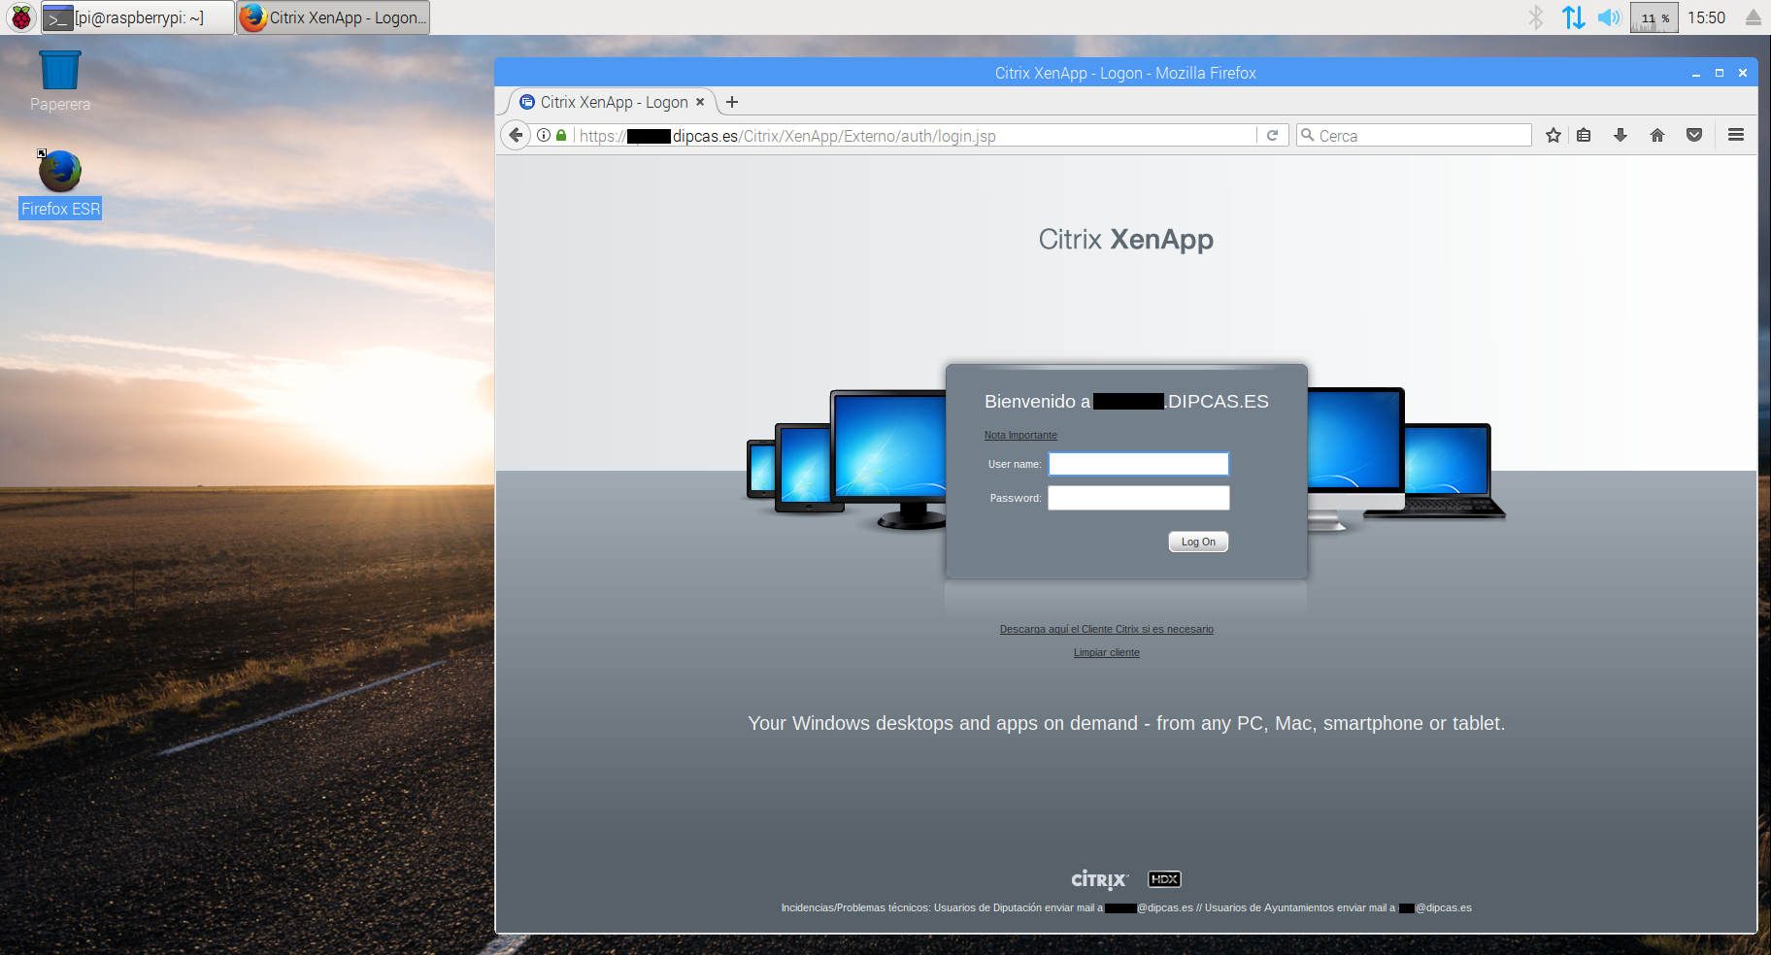The height and width of the screenshot is (955, 1771).
Task: Open the downloads arrow icon
Action: coord(1621,135)
